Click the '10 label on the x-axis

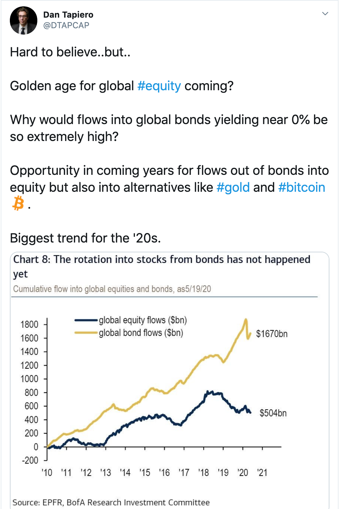46,473
